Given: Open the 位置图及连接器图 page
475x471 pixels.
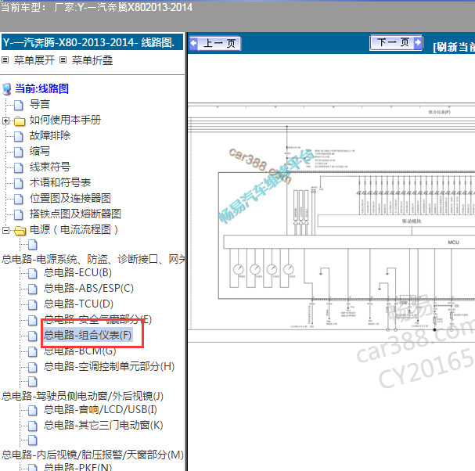Looking at the screenshot, I should point(70,198).
